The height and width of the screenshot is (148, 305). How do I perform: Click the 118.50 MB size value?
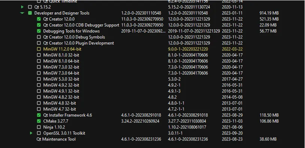[x=269, y=115]
